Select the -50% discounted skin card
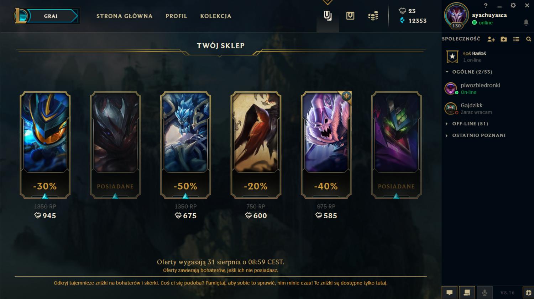 (185, 145)
